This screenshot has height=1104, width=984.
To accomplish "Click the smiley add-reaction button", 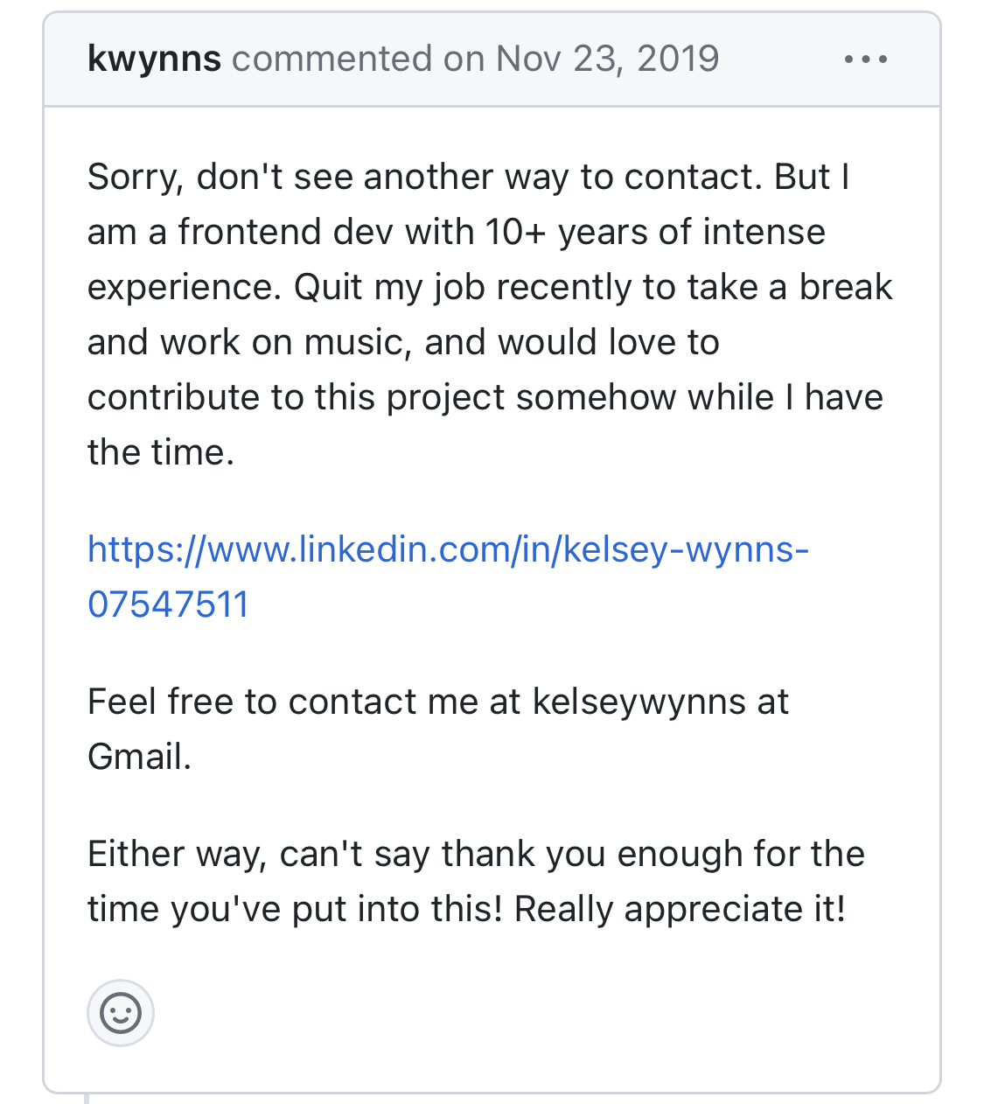I will point(121,1013).
